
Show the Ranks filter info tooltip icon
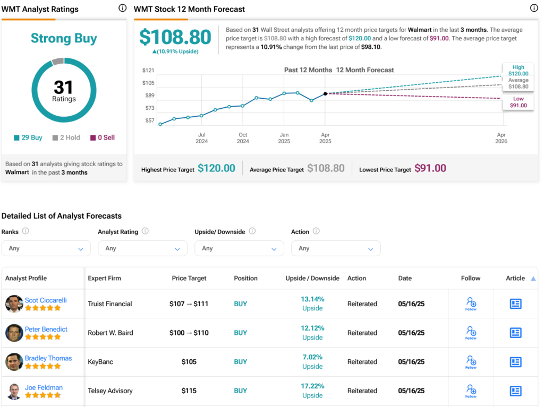[25, 231]
